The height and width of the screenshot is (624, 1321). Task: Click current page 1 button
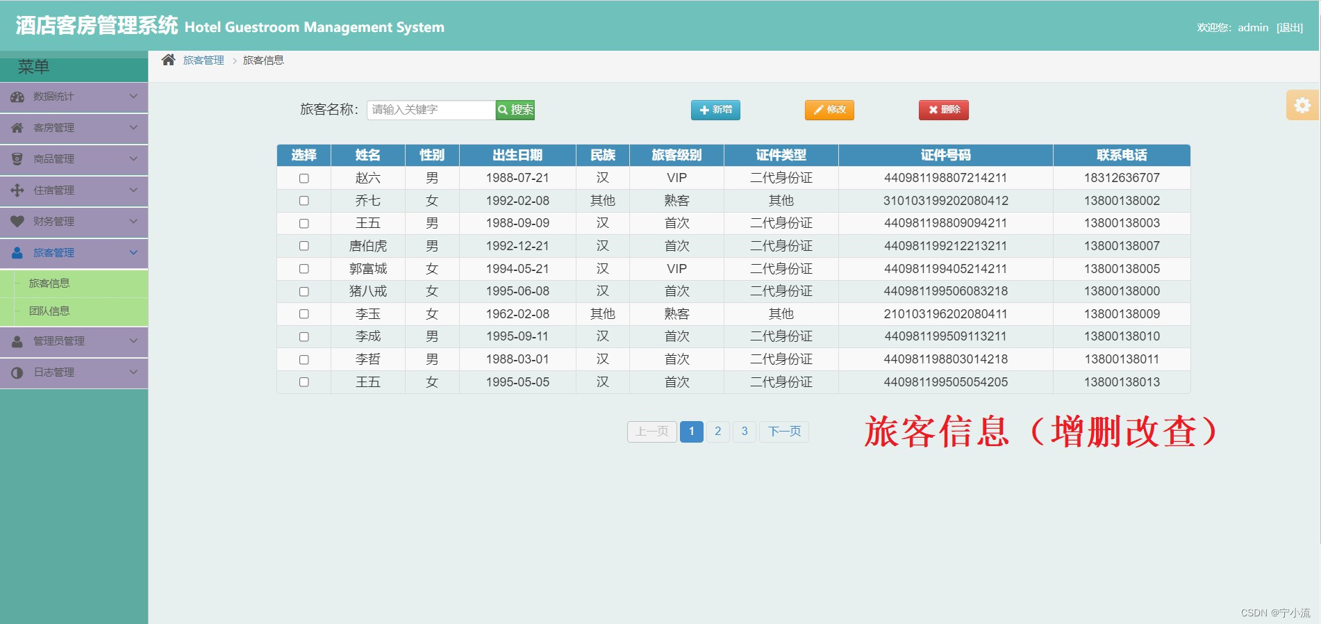692,432
